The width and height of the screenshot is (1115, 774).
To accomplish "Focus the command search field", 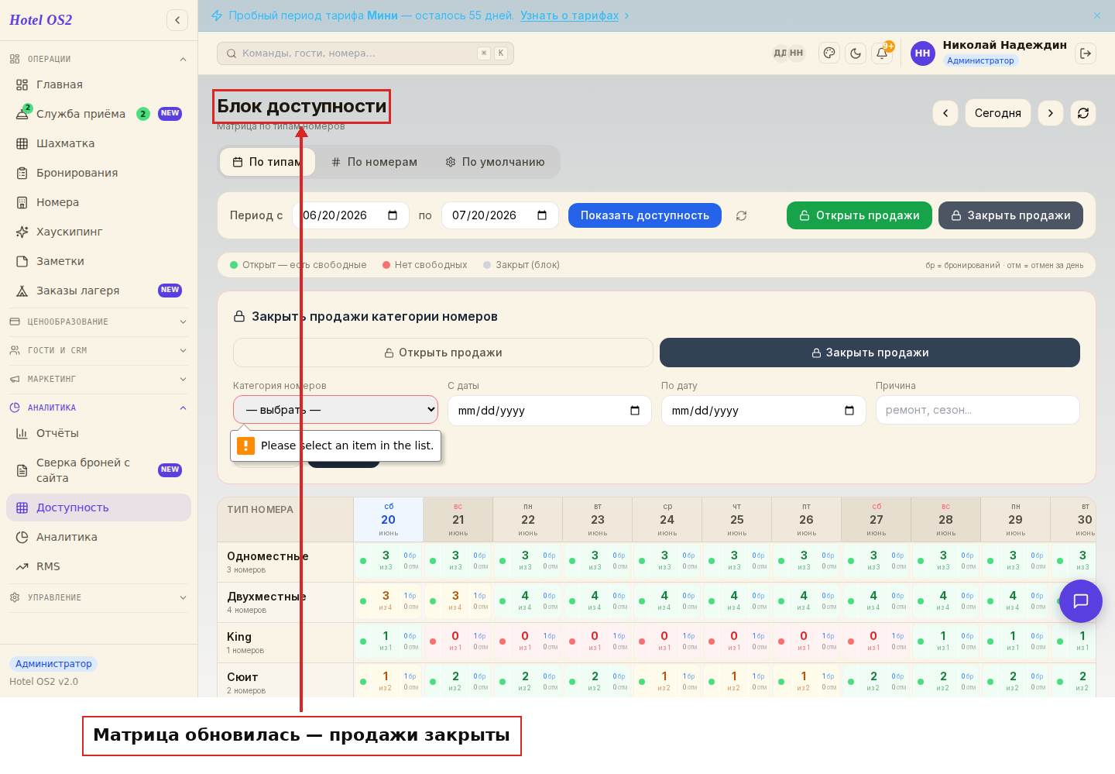I will pos(365,53).
